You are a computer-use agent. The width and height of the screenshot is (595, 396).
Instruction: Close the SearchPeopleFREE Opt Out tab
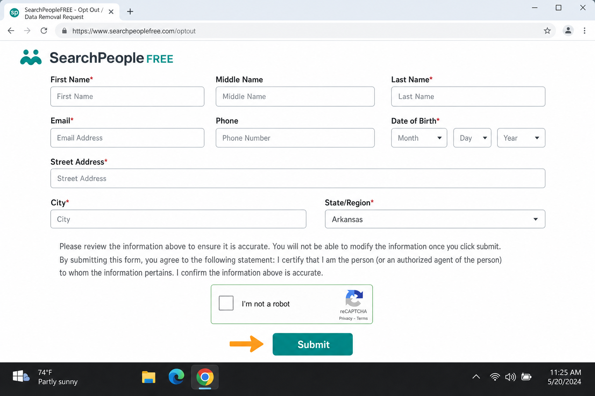[x=111, y=12]
